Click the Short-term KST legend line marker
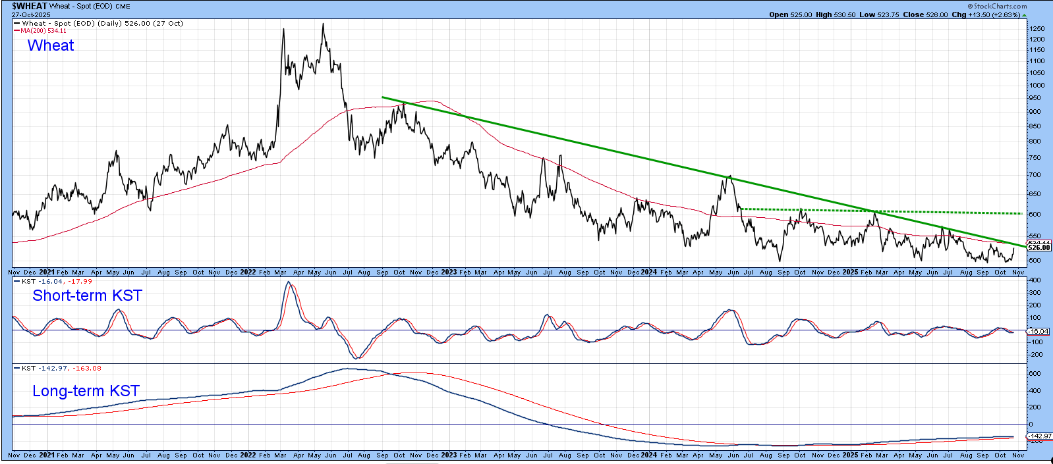The image size is (1053, 464). (x=17, y=282)
